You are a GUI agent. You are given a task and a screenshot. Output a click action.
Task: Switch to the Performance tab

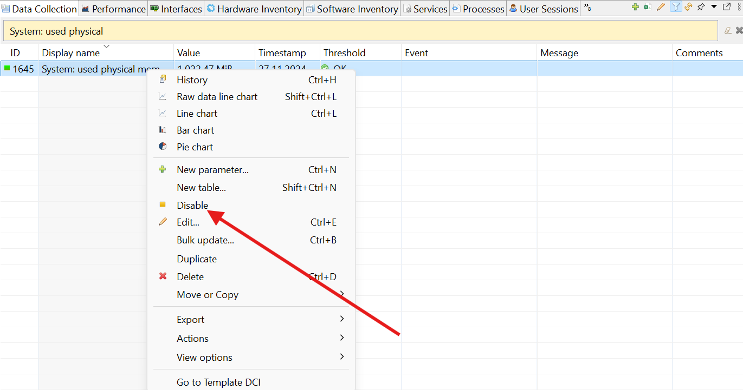coord(114,9)
